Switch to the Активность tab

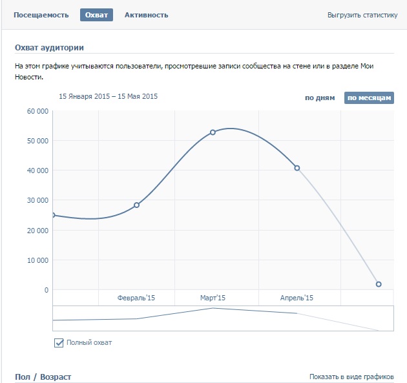click(x=146, y=15)
